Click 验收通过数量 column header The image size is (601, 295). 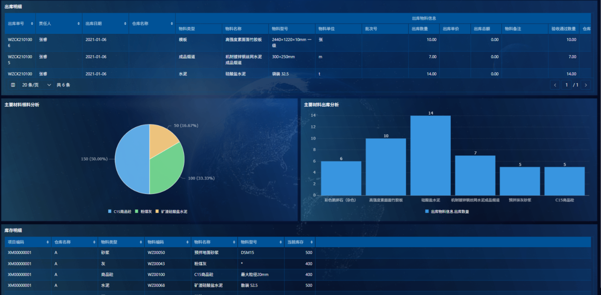(563, 29)
